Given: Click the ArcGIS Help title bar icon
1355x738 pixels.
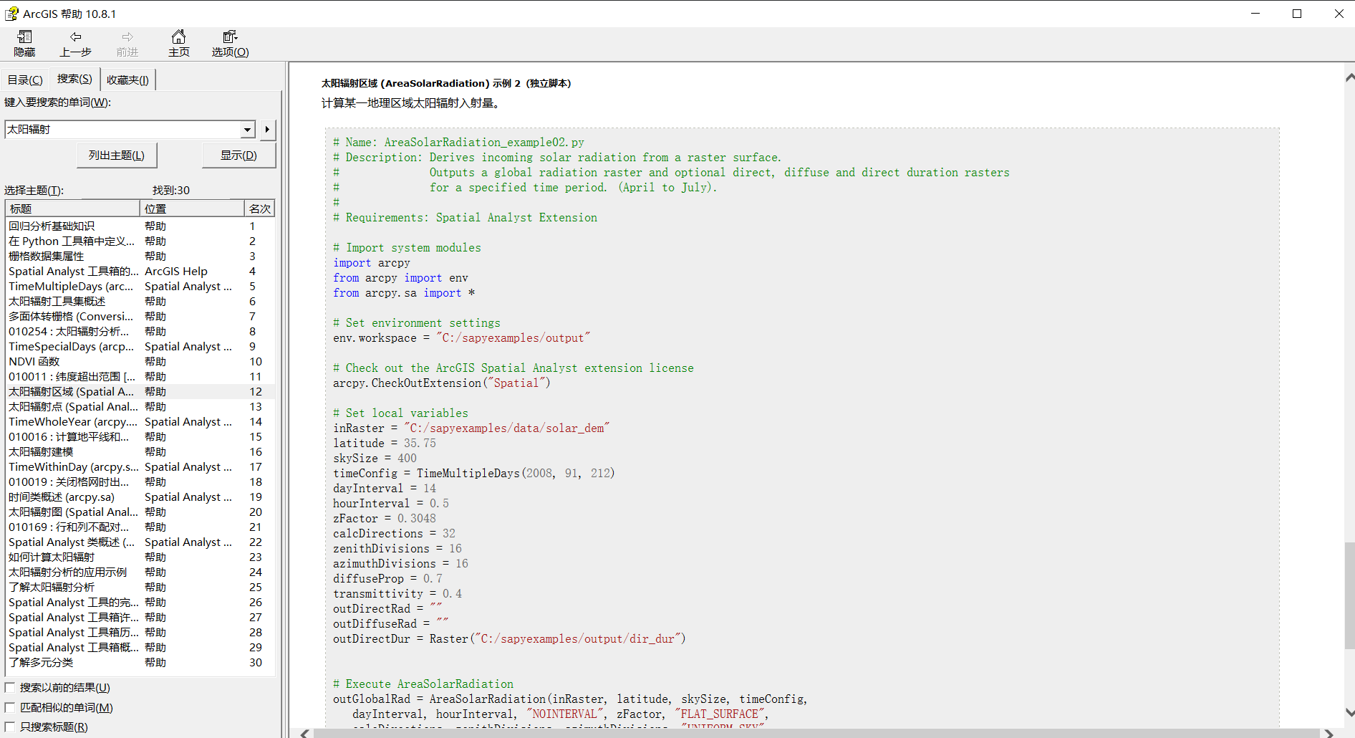Looking at the screenshot, I should tap(11, 14).
